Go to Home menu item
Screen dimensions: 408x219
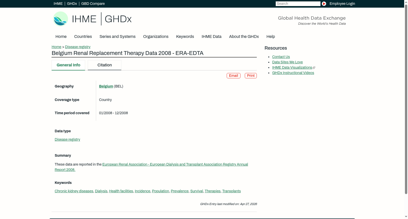61,37
